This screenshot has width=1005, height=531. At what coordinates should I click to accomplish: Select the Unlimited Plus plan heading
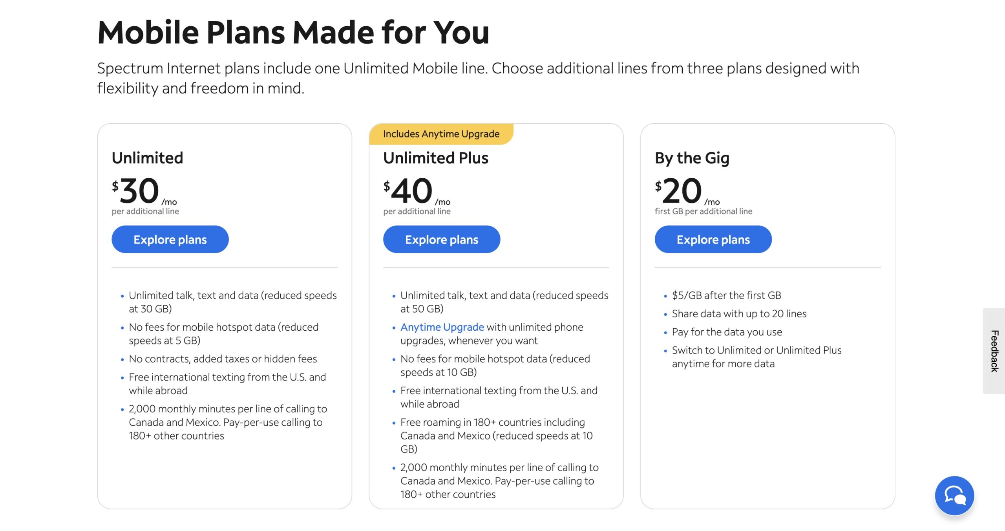click(x=435, y=158)
